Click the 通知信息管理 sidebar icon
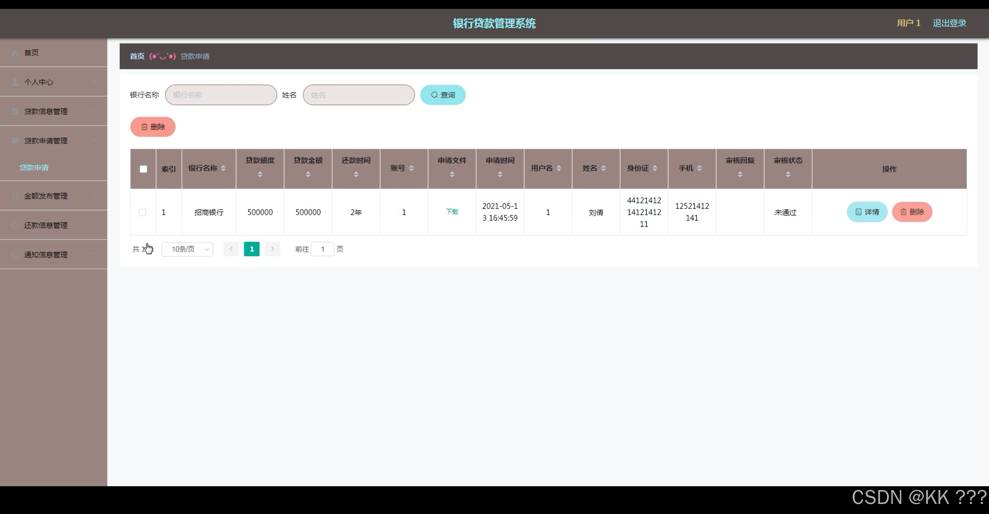This screenshot has width=989, height=514. [15, 255]
